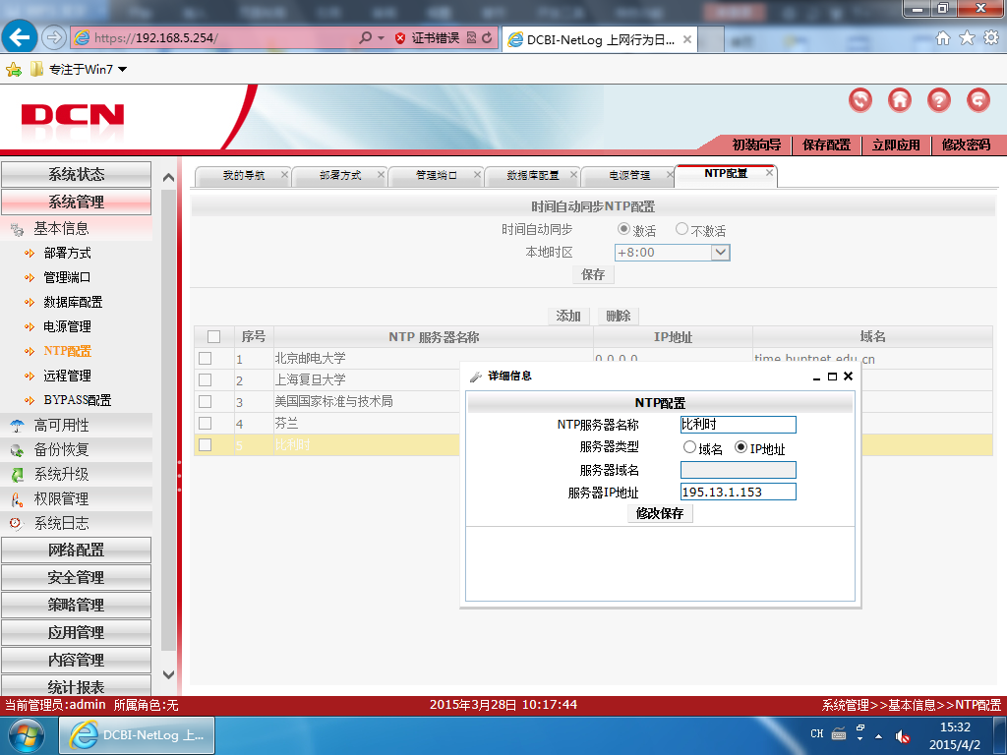Select the 激活 radio button
Viewport: 1007px width, 755px height.
click(x=622, y=228)
